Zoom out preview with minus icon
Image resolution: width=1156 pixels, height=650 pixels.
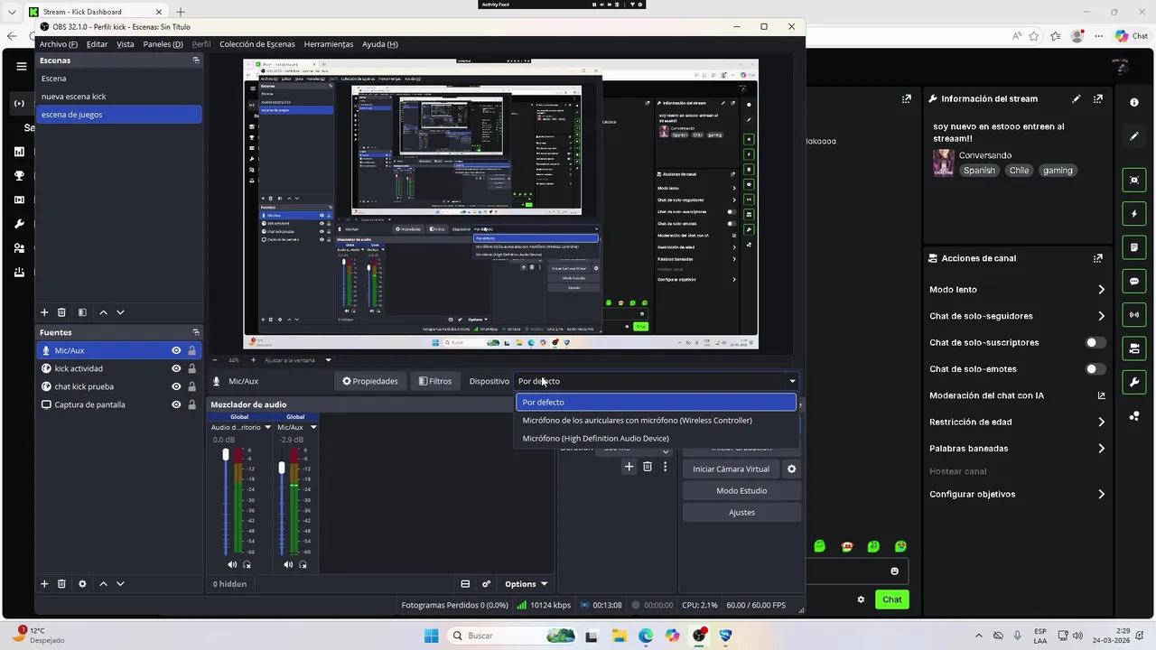pyautogui.click(x=214, y=360)
